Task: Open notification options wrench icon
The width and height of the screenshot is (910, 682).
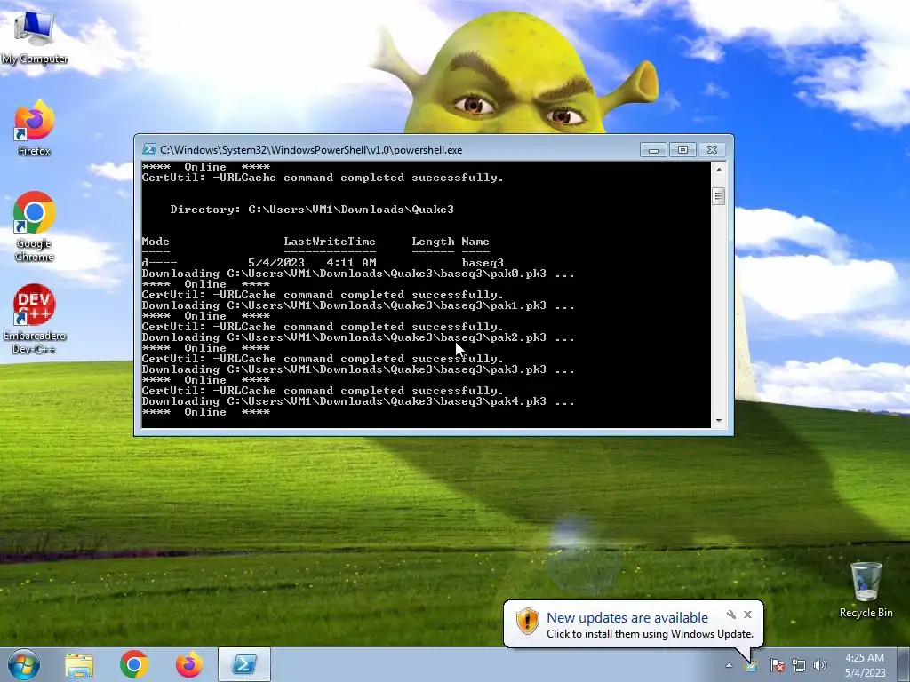Action: click(731, 615)
